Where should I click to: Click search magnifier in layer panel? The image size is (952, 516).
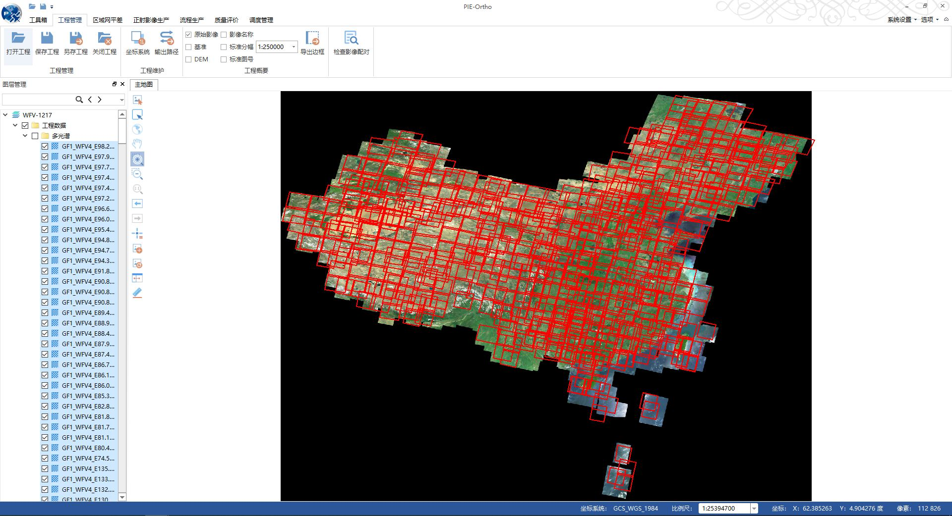79,100
